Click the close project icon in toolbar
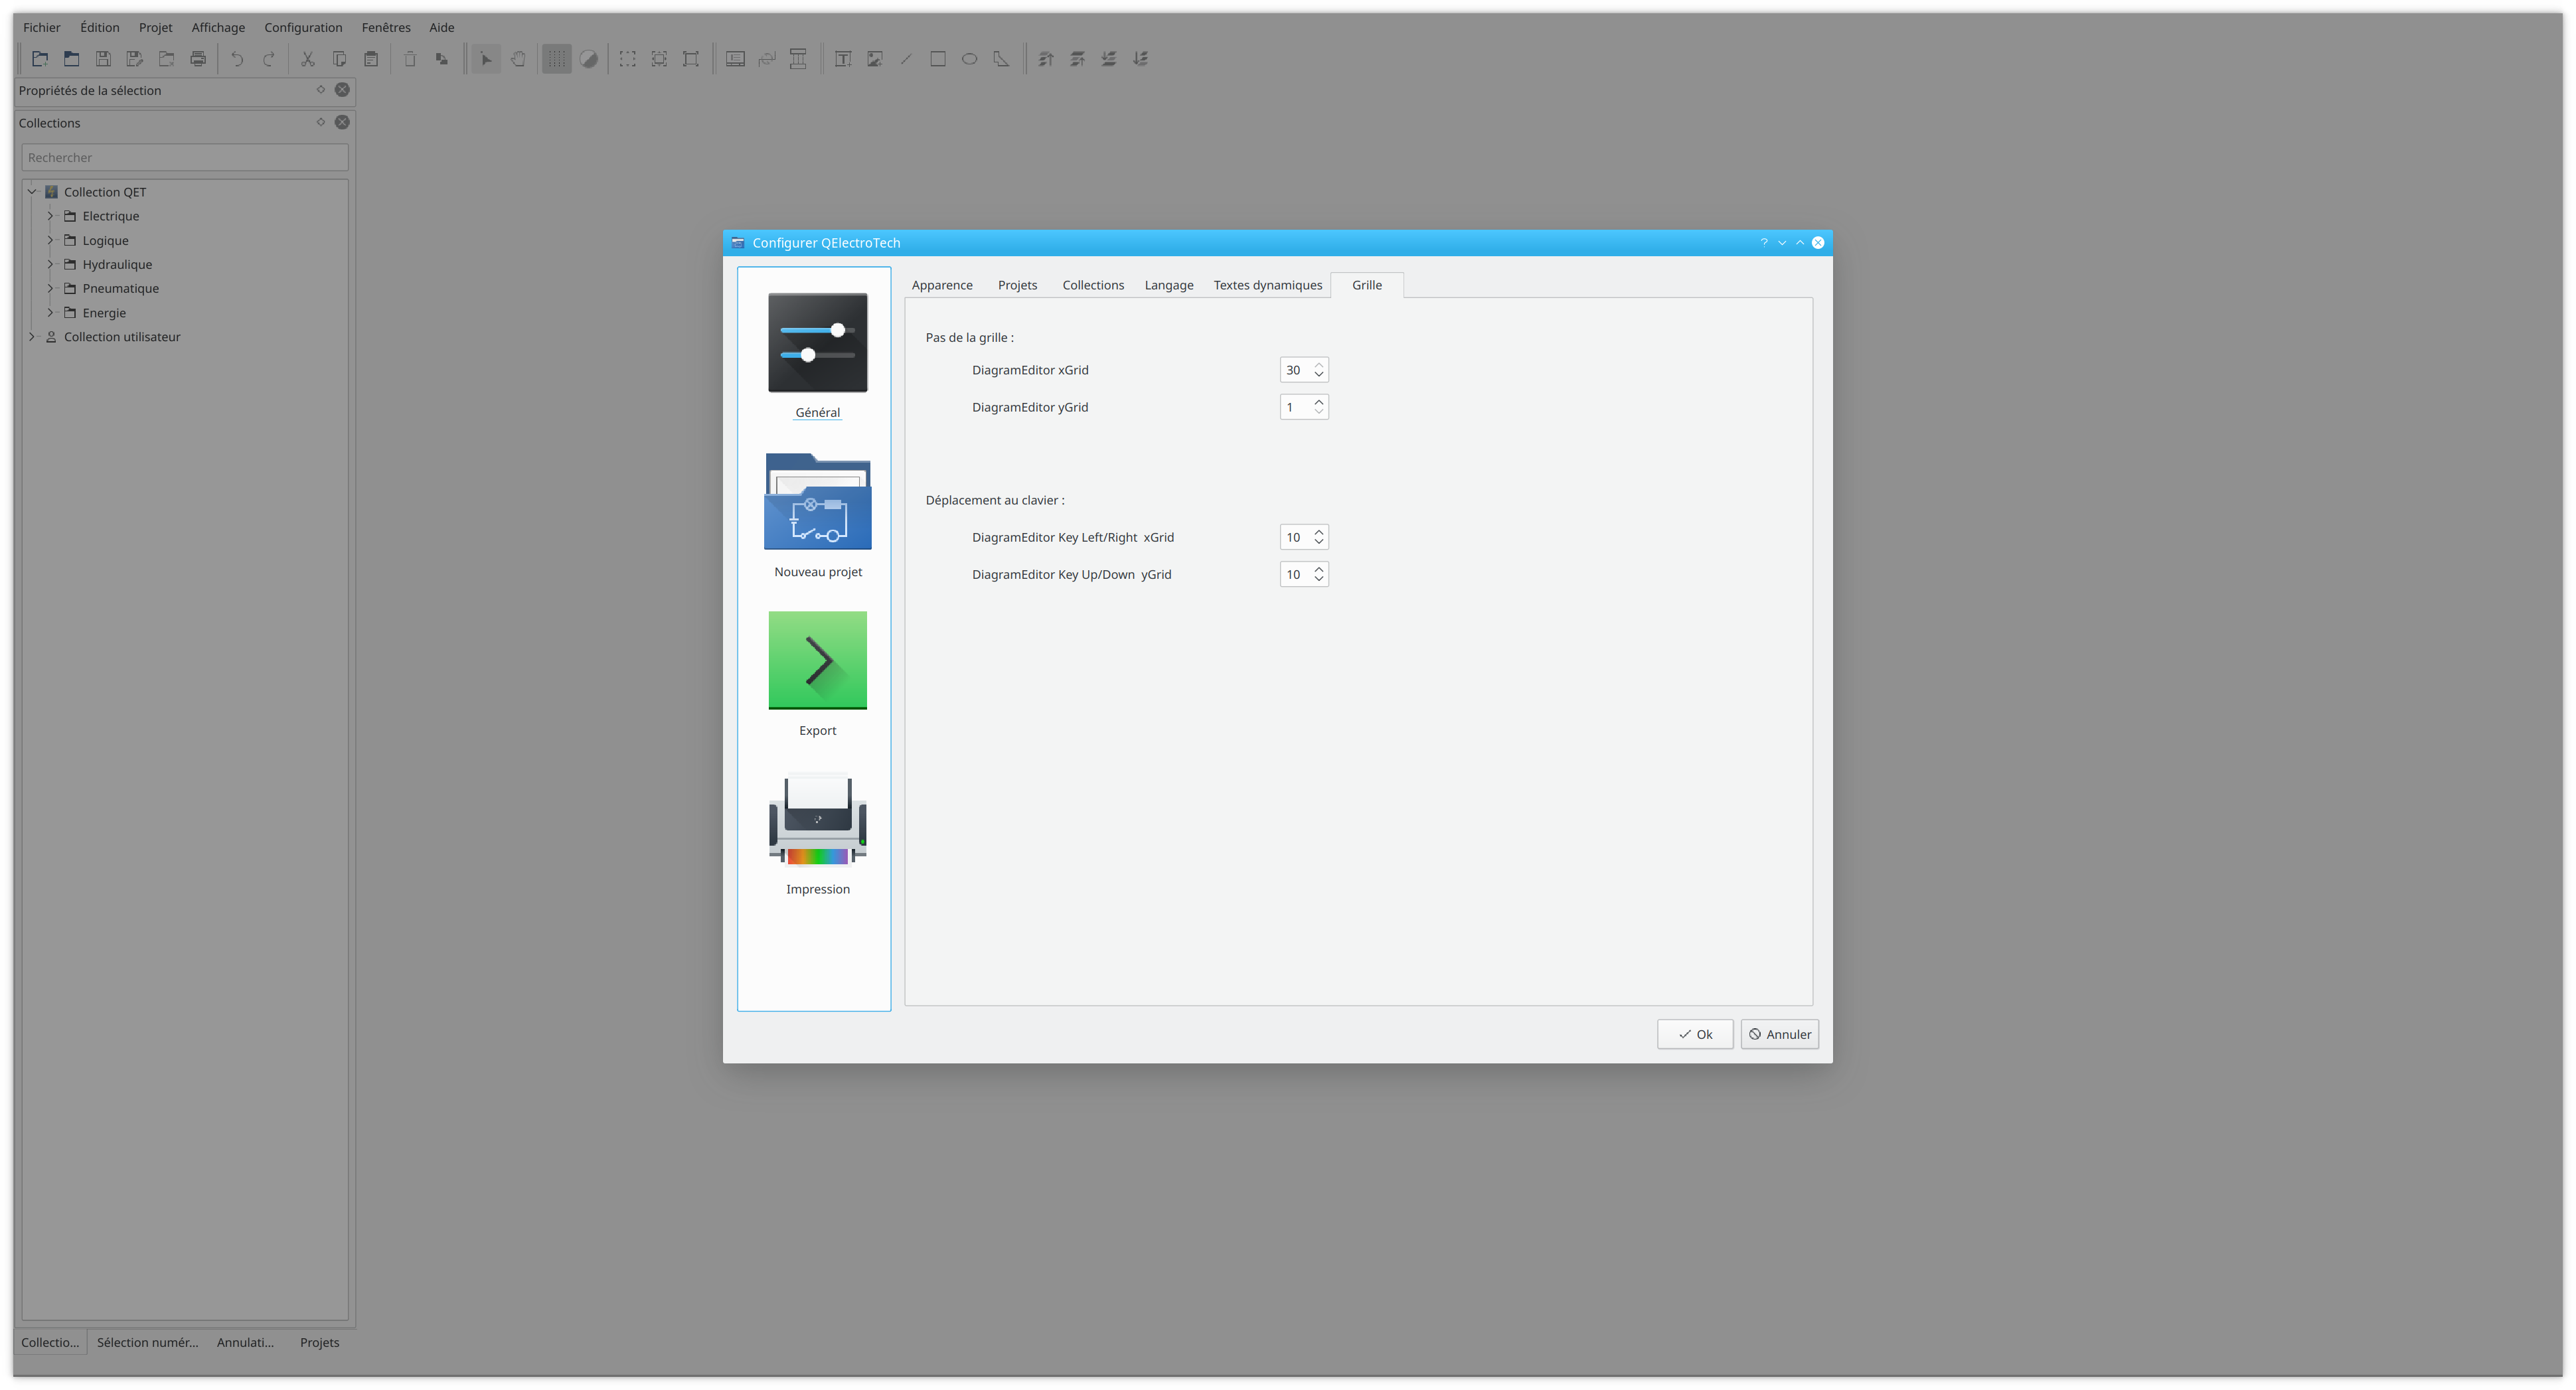2576x1390 pixels. click(x=167, y=59)
